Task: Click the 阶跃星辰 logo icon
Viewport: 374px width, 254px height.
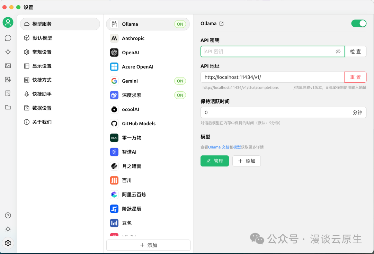Action: 114,209
